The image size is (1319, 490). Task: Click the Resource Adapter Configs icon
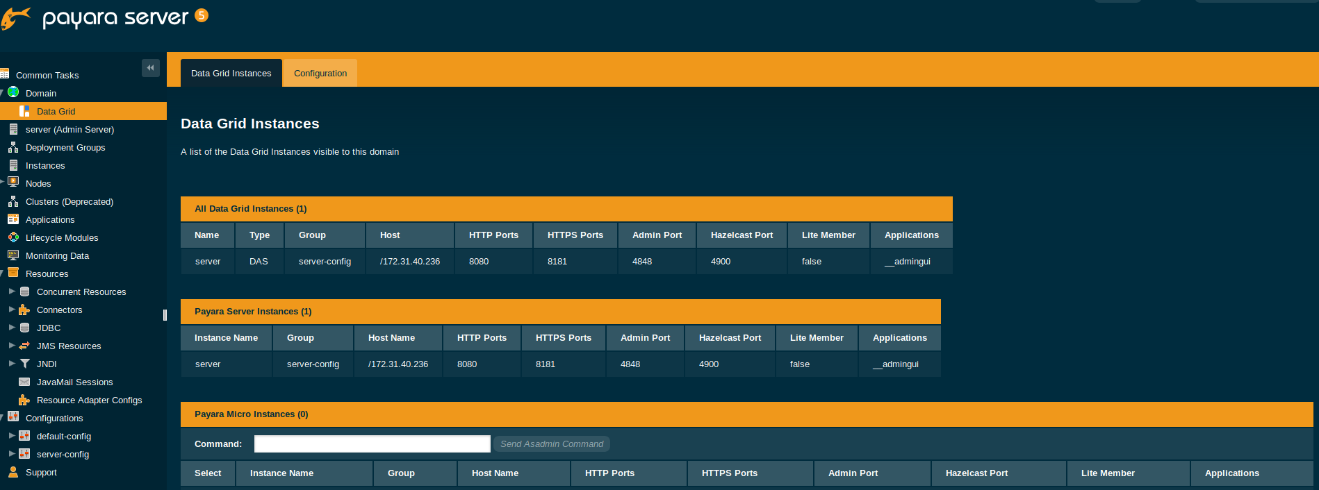pyautogui.click(x=24, y=400)
